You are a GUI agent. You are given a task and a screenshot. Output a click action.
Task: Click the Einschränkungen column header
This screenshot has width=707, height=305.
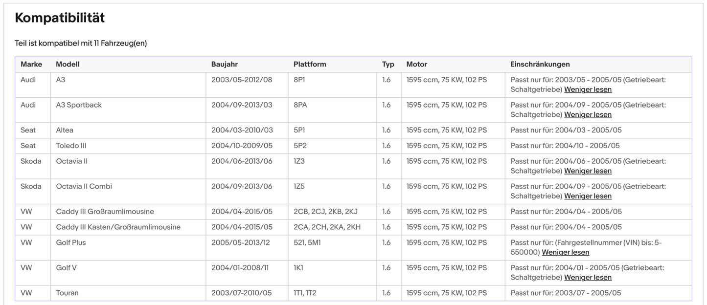[x=540, y=65]
